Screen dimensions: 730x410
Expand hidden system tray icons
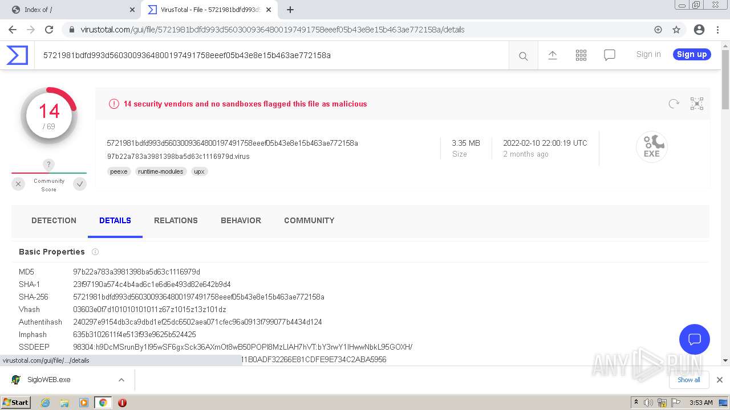click(x=636, y=403)
